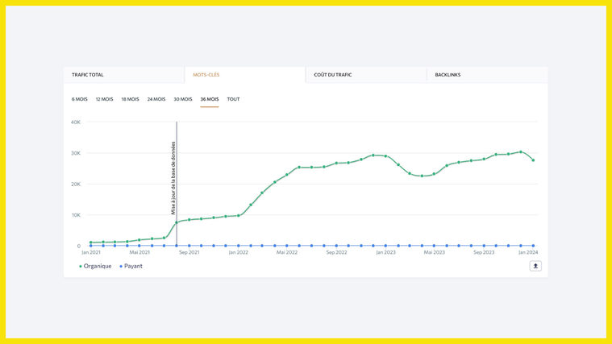Click Organique point on the database update line
This screenshot has height=344, width=612.
pos(177,222)
